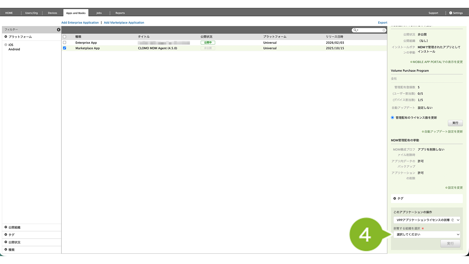Image resolution: width=469 pixels, height=264 pixels.
Task: Open the 選択してください organization dropdown
Action: (427, 234)
